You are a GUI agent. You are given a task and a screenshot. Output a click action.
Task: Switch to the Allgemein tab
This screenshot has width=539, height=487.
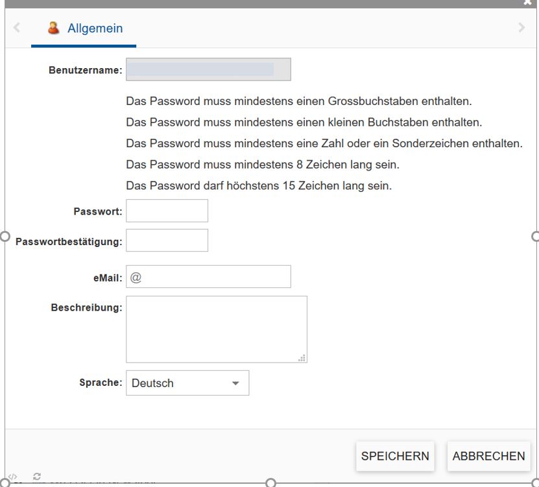95,29
